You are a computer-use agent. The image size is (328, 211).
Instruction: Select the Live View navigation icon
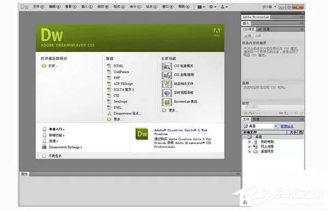pos(167,93)
